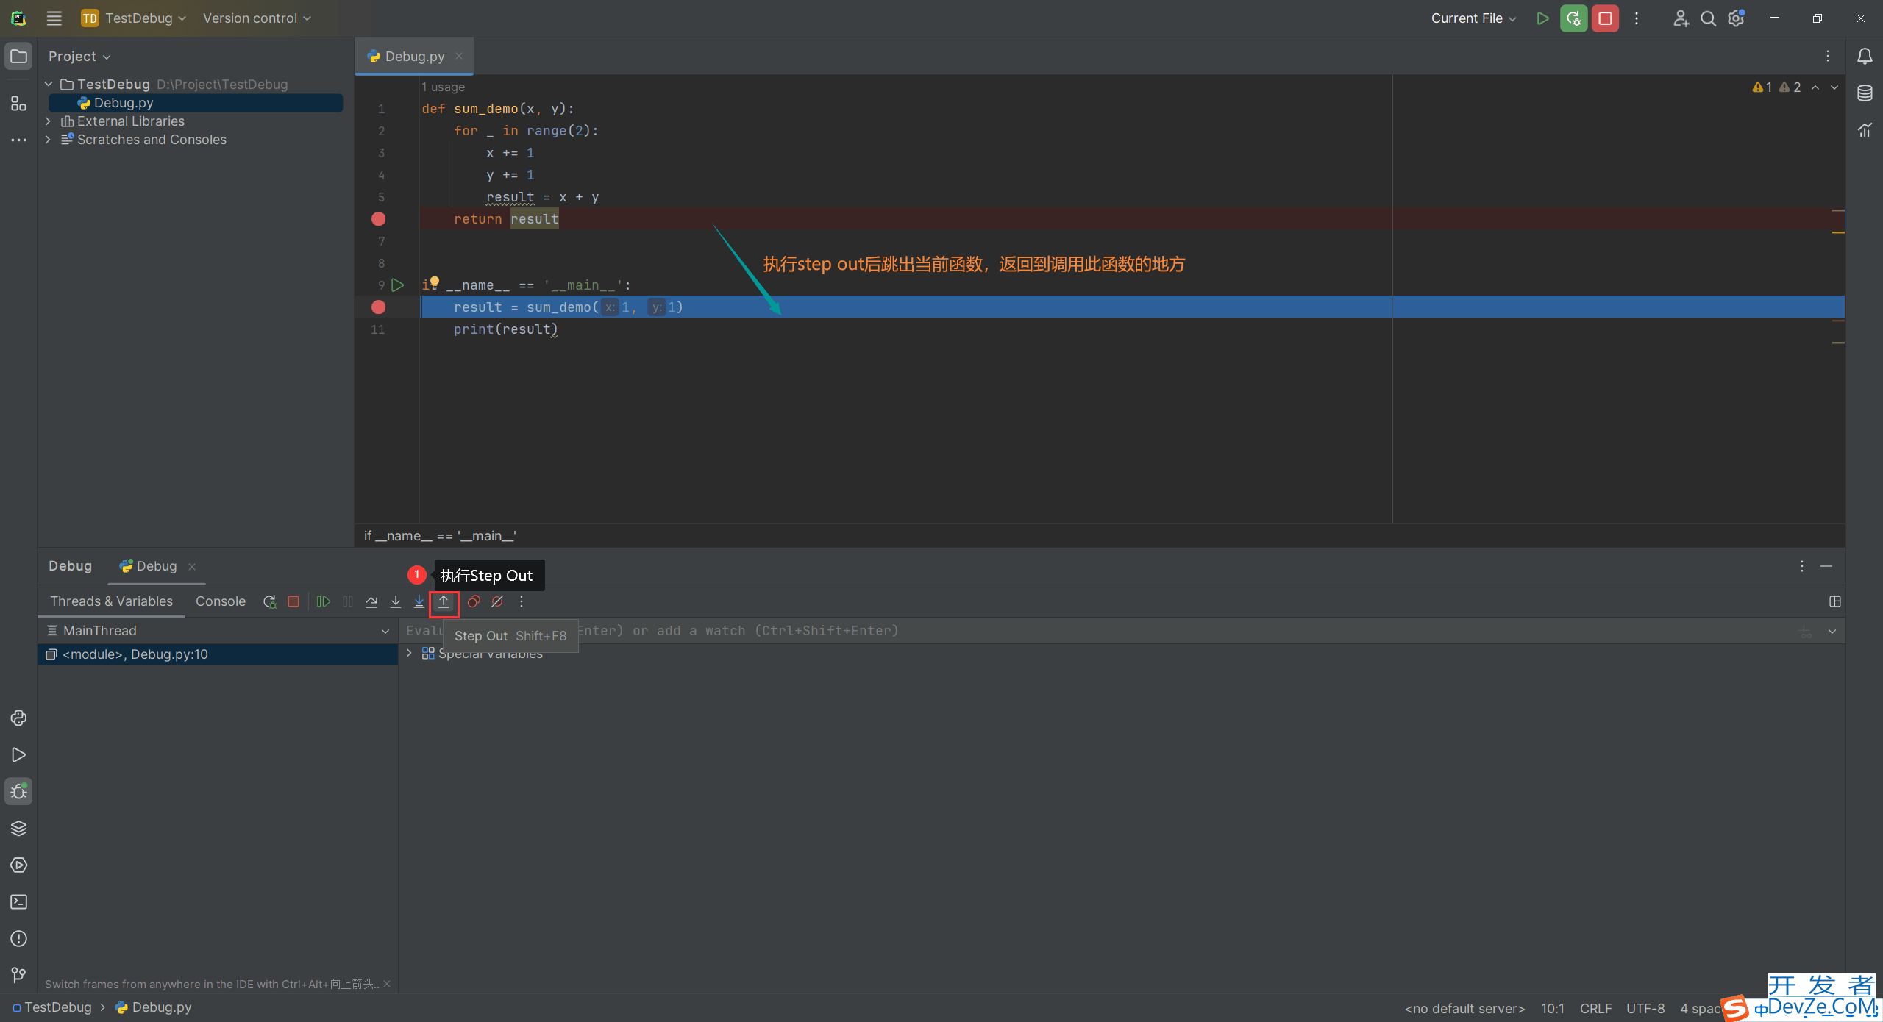Open the main hamburger menu
This screenshot has width=1883, height=1022.
pyautogui.click(x=54, y=18)
